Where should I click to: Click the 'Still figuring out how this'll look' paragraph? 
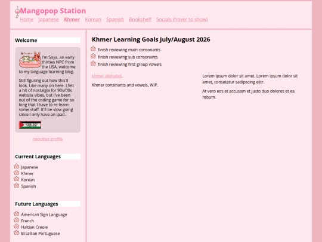pos(47,97)
